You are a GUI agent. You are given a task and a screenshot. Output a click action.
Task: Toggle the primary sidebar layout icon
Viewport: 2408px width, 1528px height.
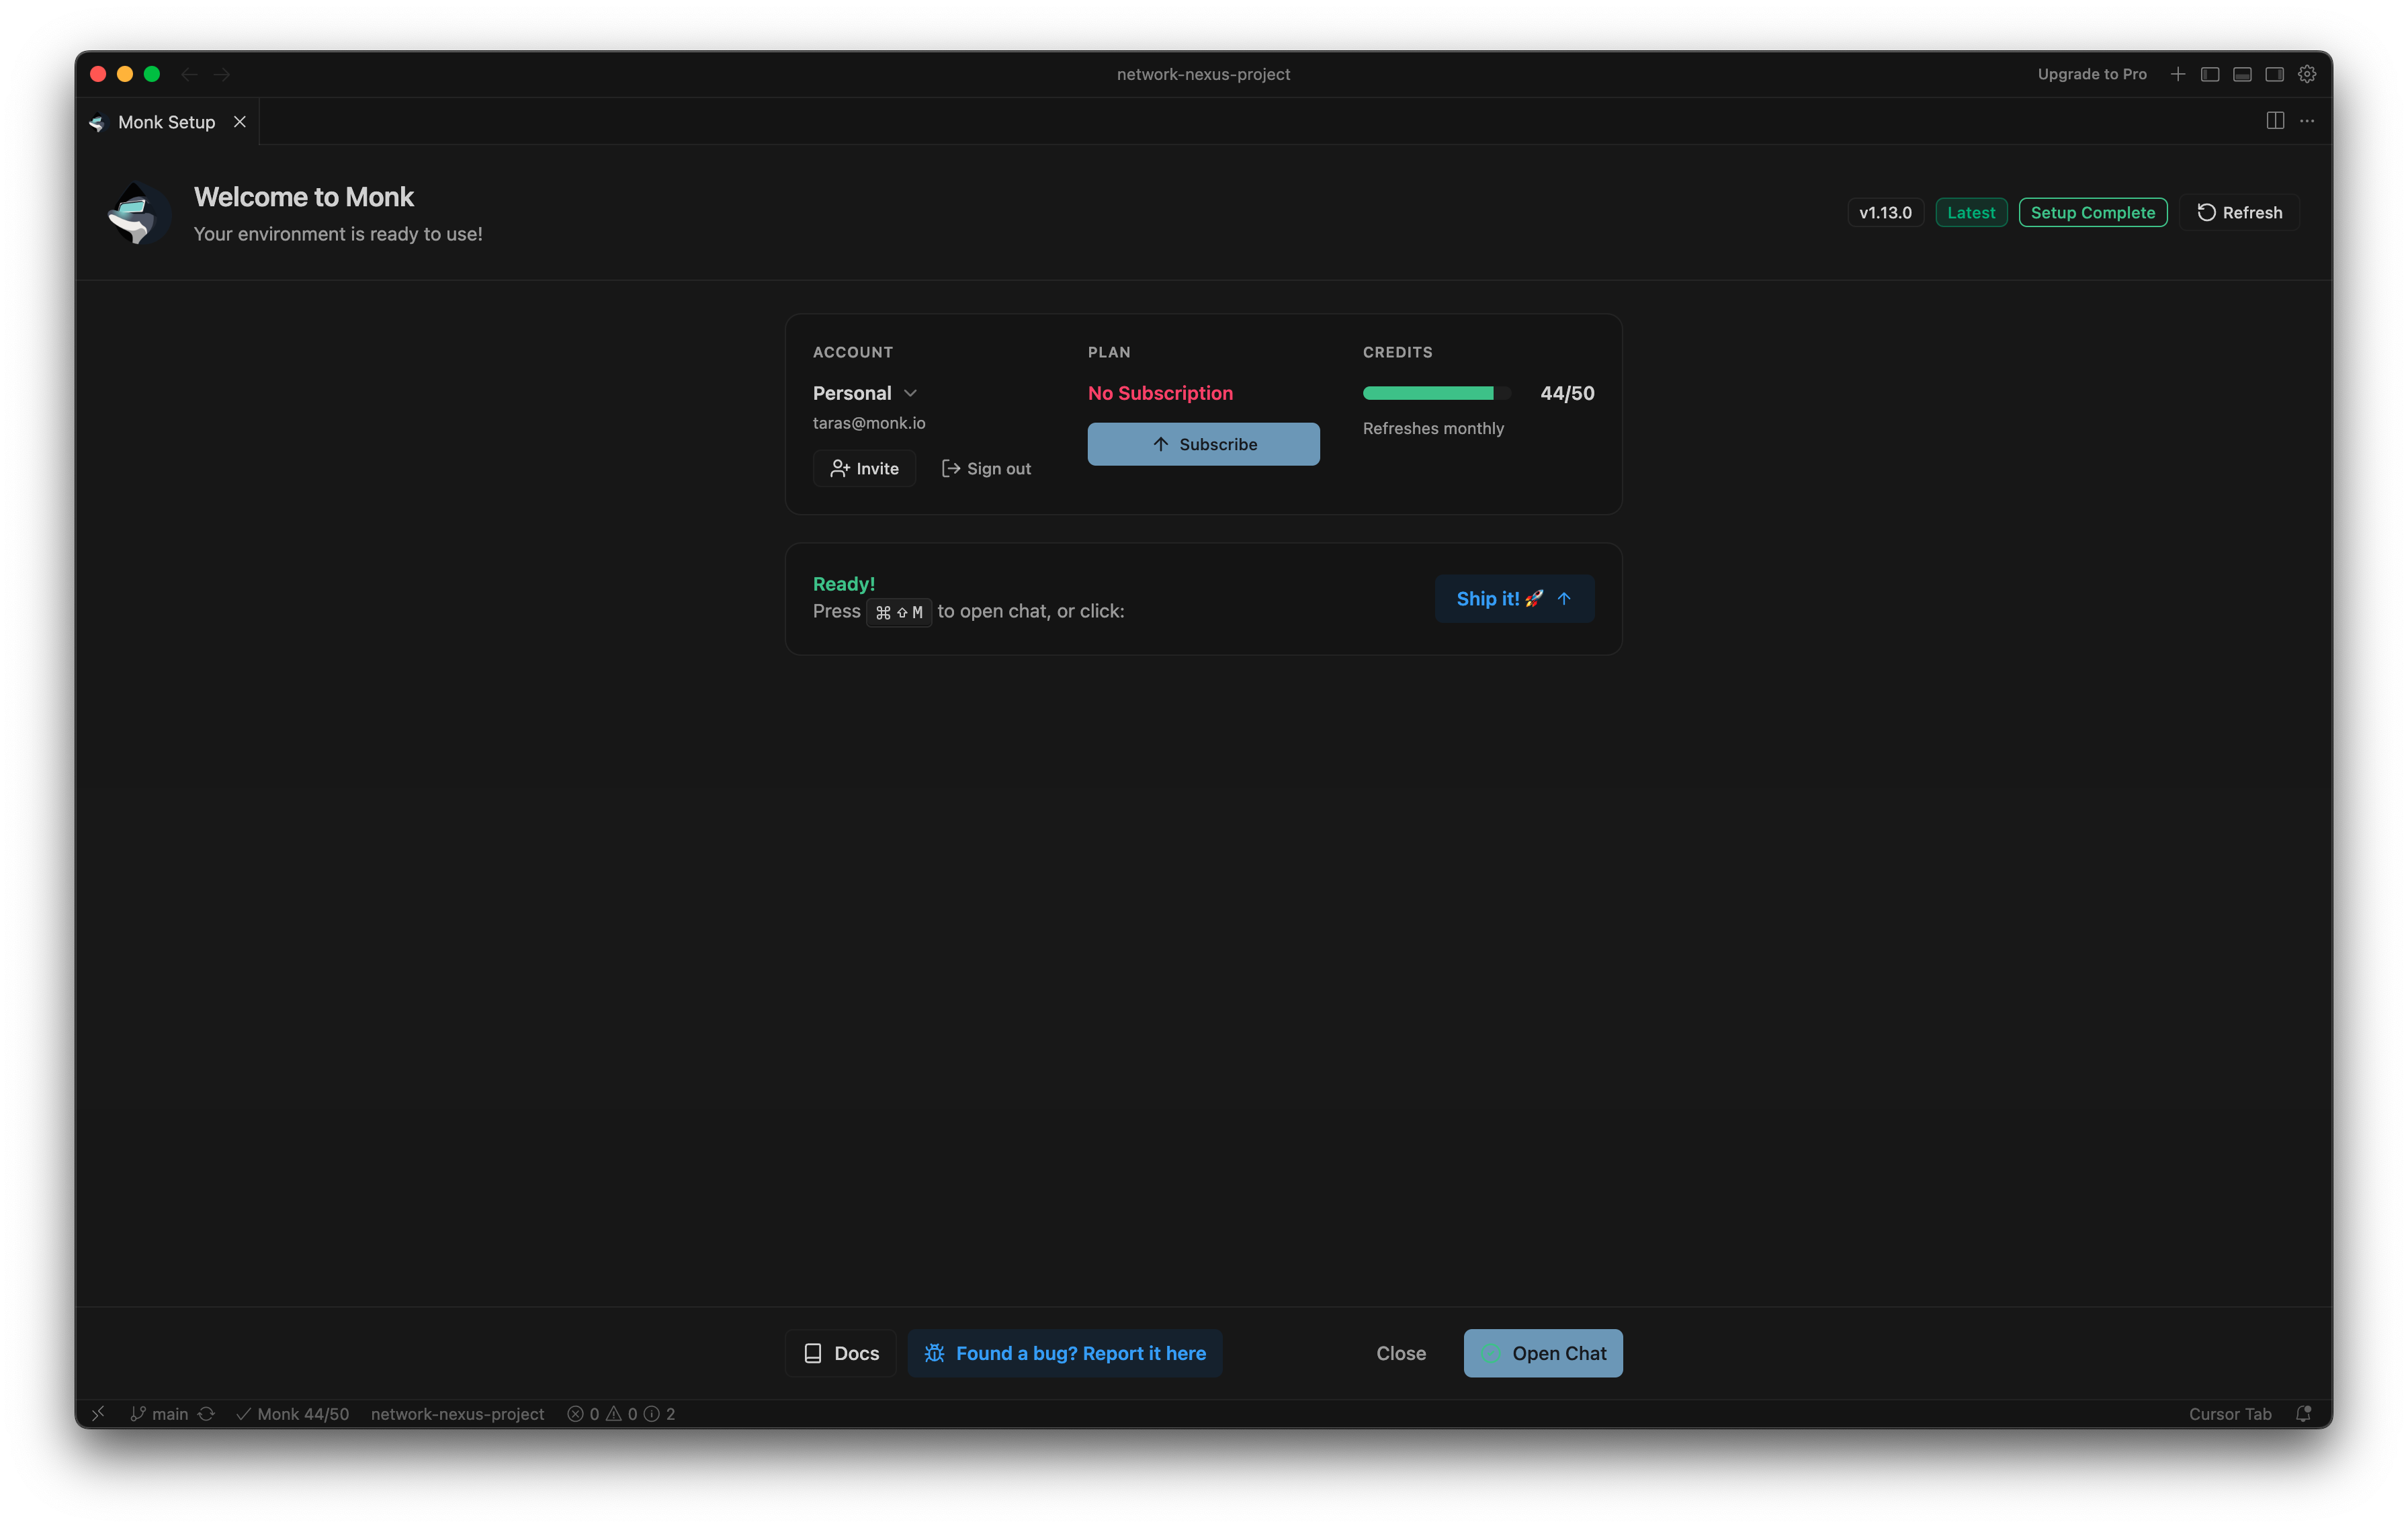click(2210, 74)
